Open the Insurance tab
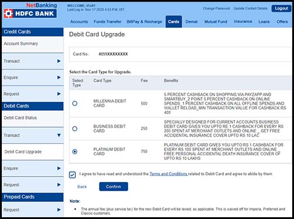This screenshot has height=219, width=294. pyautogui.click(x=243, y=21)
